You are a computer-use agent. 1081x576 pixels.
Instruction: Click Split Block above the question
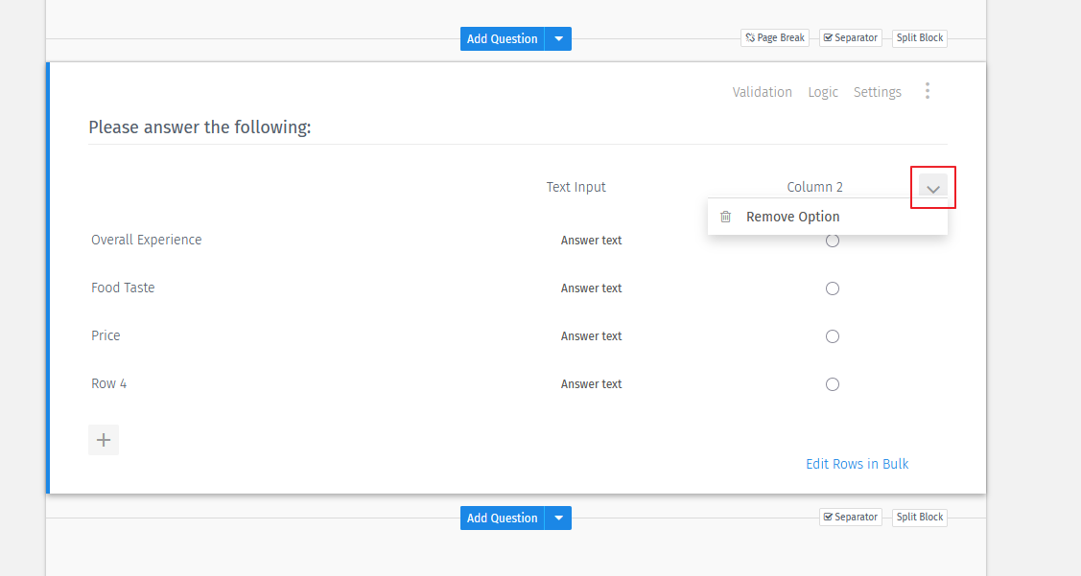click(918, 37)
